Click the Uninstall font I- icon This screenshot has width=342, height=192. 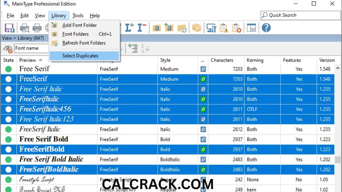tap(142, 28)
